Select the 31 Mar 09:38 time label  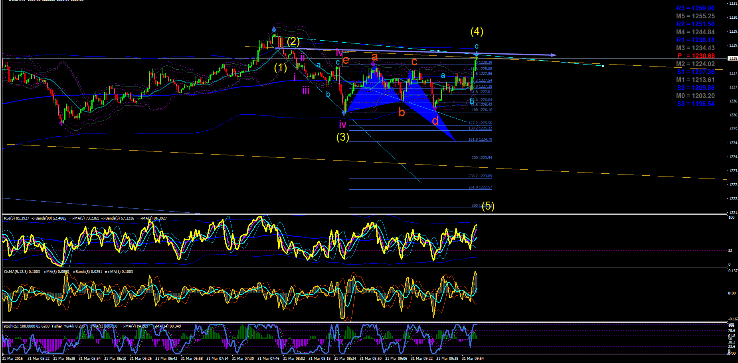[447, 359]
